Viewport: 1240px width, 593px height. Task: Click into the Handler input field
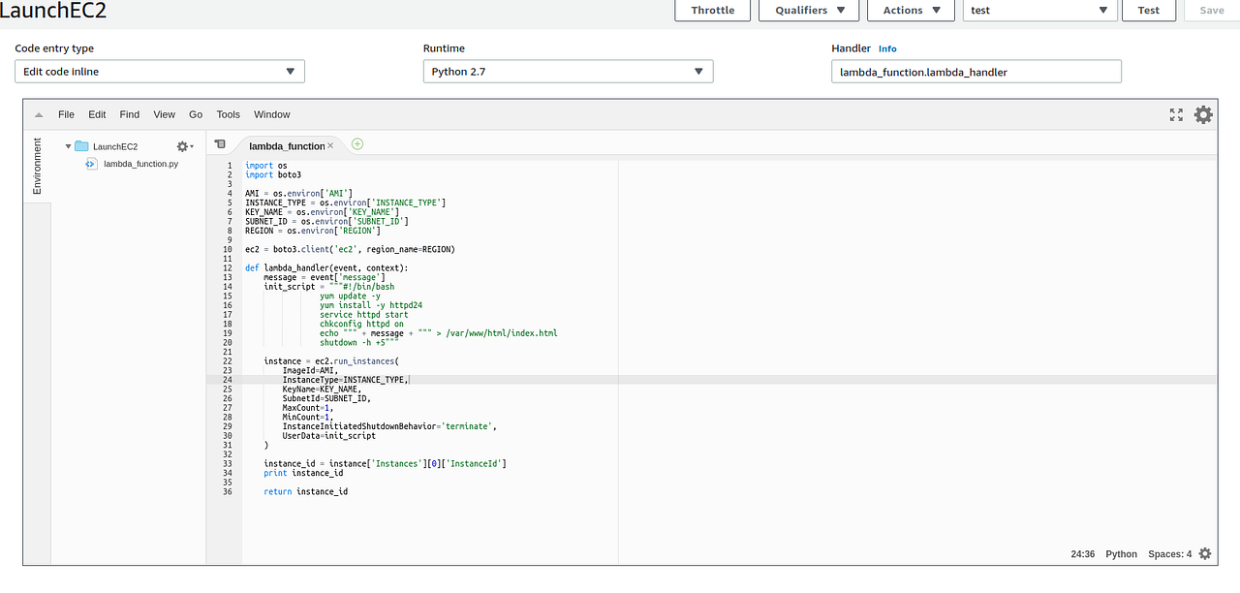coord(976,71)
